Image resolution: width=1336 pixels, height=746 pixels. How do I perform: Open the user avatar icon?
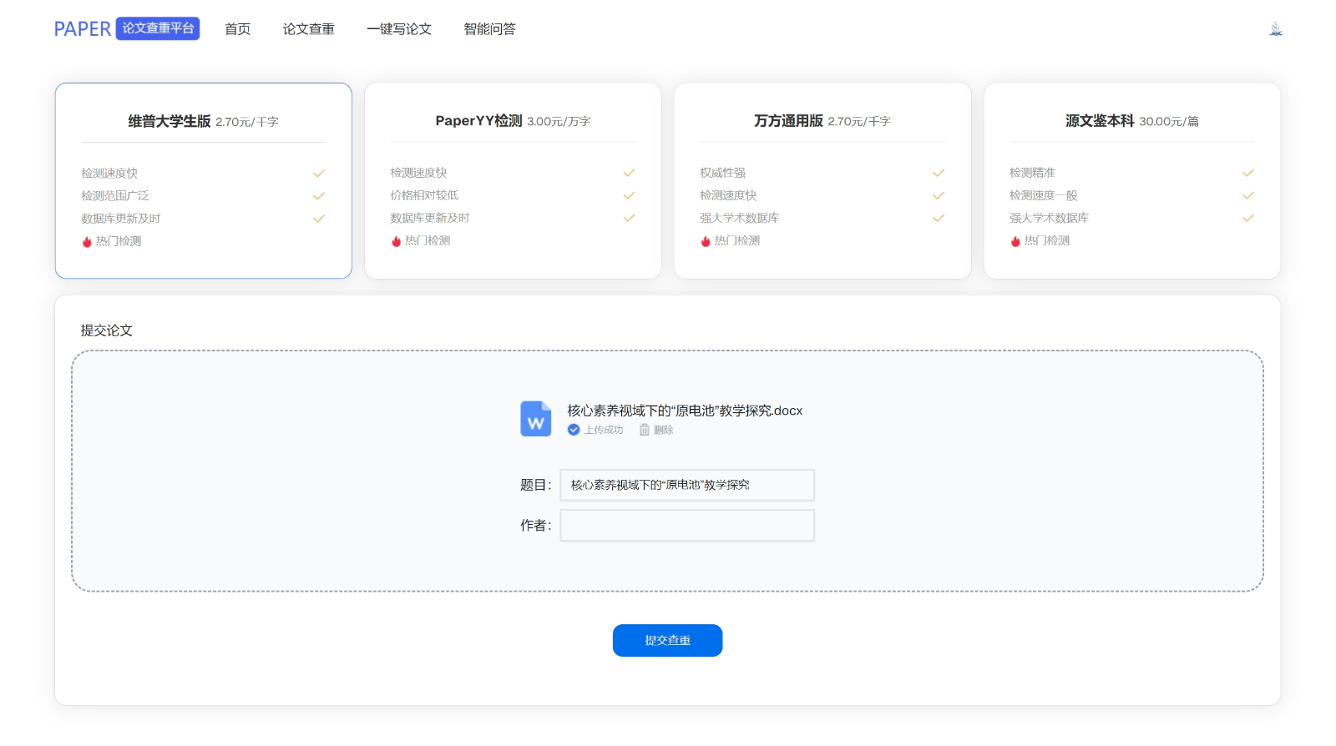1276,29
